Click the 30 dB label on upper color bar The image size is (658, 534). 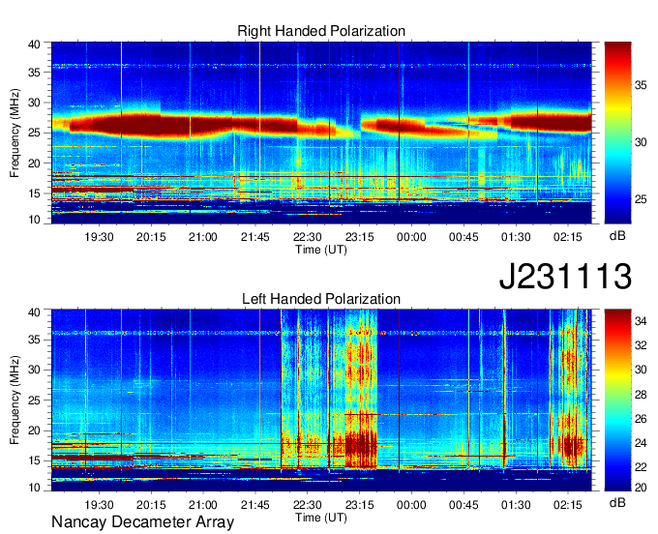[x=641, y=142]
